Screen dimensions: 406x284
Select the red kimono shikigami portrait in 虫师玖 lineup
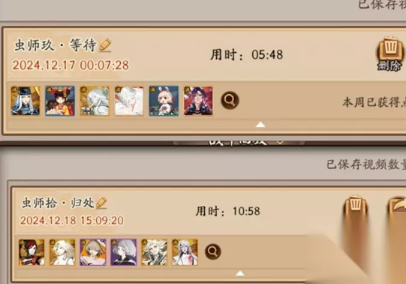(60, 101)
